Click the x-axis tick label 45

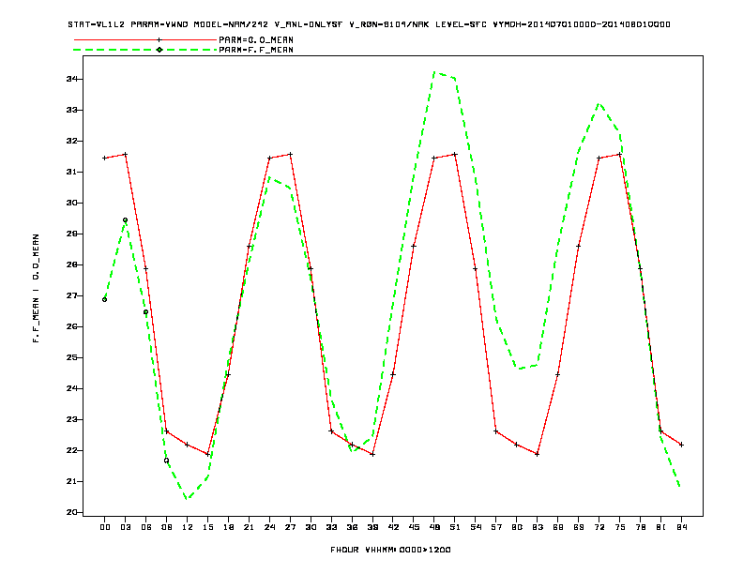414,527
